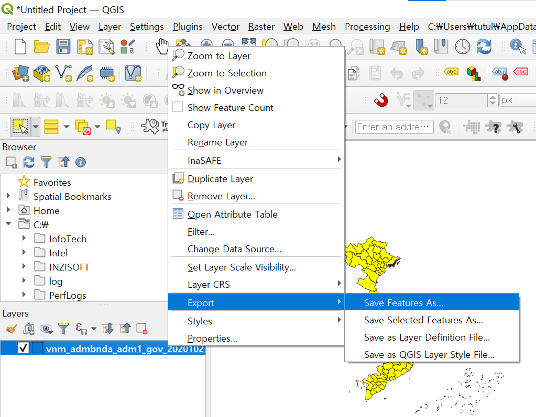Open Layer Styling Panel brush icon

tap(12, 329)
